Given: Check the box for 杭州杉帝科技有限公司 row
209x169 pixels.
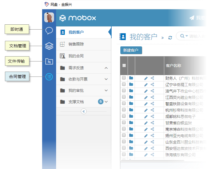Looking at the screenshot, I should click(124, 110).
